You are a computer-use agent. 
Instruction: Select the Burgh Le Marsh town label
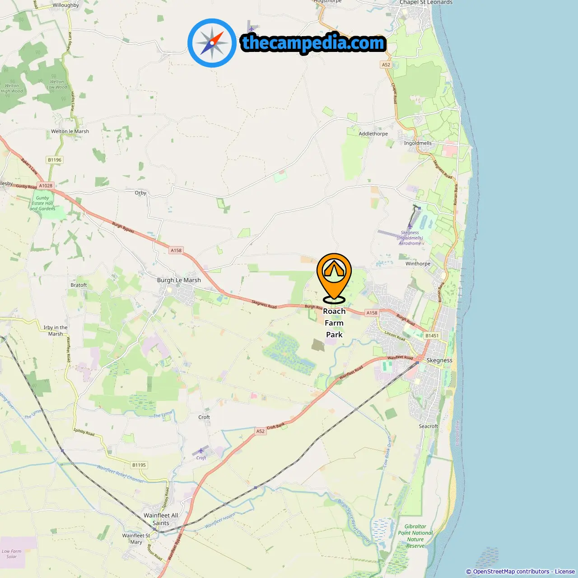(179, 280)
